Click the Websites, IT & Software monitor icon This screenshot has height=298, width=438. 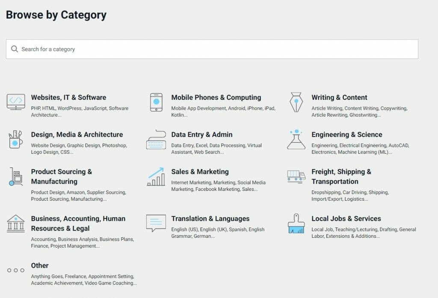(16, 102)
